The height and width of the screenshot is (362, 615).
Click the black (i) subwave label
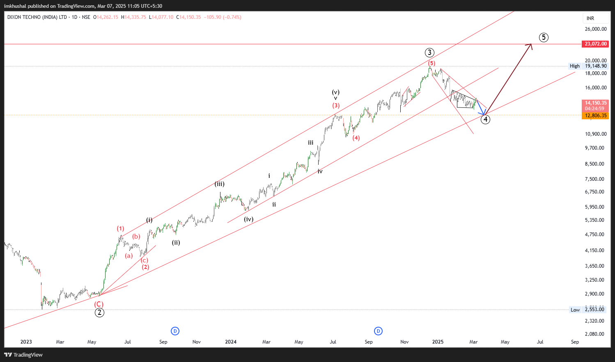tap(149, 220)
